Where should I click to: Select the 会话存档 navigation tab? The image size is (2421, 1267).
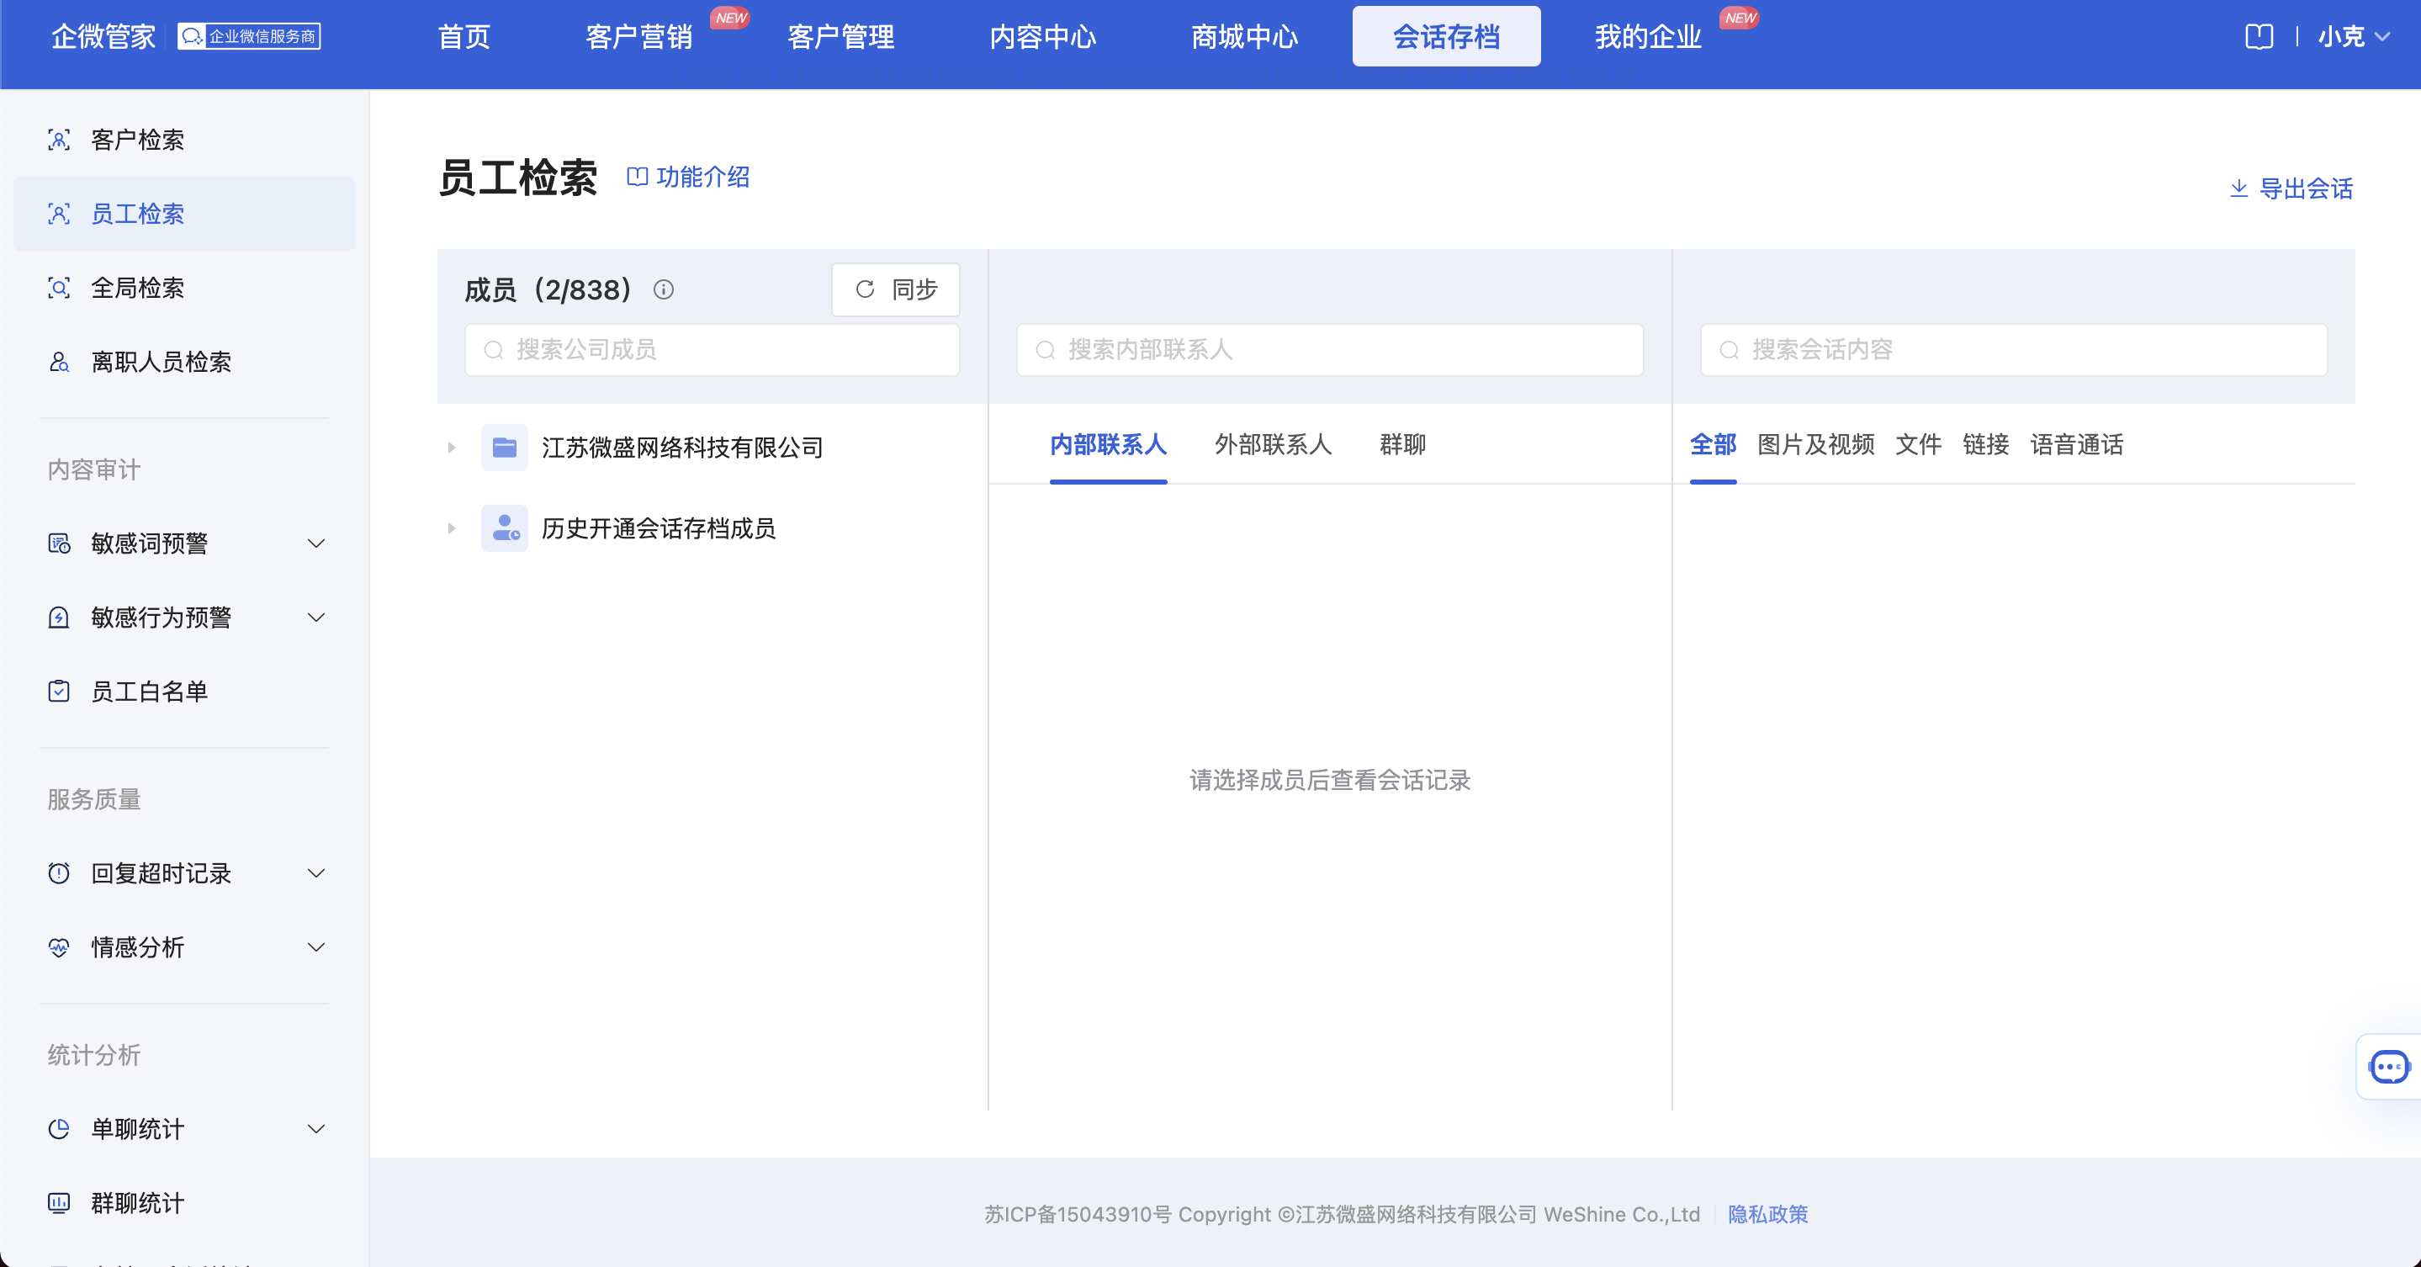1446,37
